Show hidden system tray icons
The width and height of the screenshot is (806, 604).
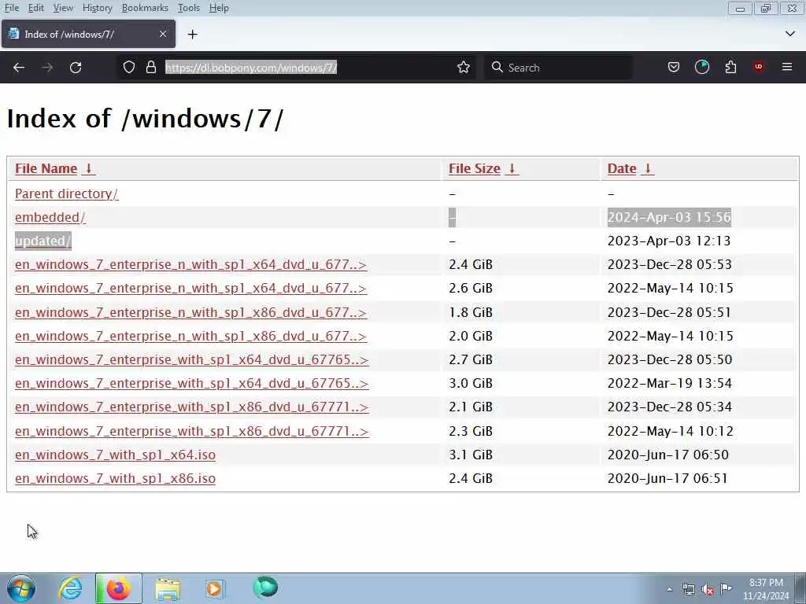coord(669,589)
